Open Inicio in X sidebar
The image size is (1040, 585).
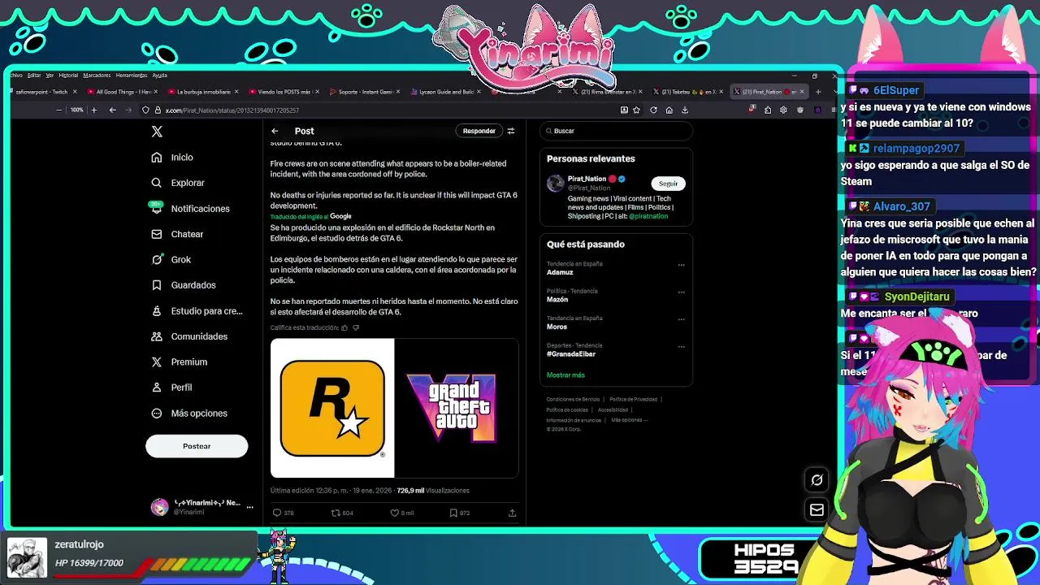click(x=172, y=158)
